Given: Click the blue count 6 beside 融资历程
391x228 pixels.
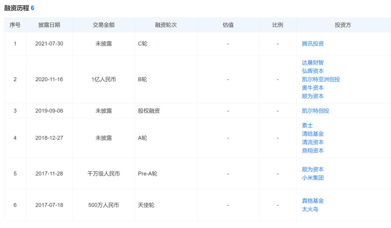Looking at the screenshot, I should click(x=33, y=8).
